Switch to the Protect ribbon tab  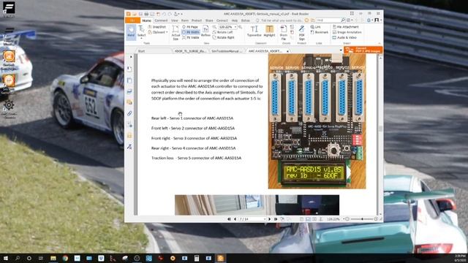pos(197,20)
